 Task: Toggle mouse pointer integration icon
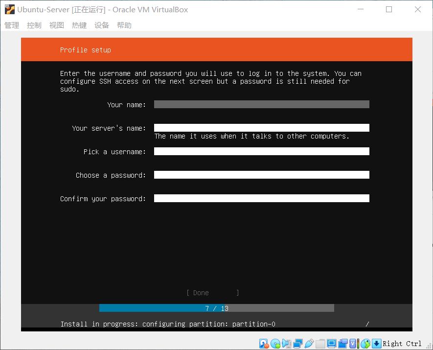[x=364, y=343]
